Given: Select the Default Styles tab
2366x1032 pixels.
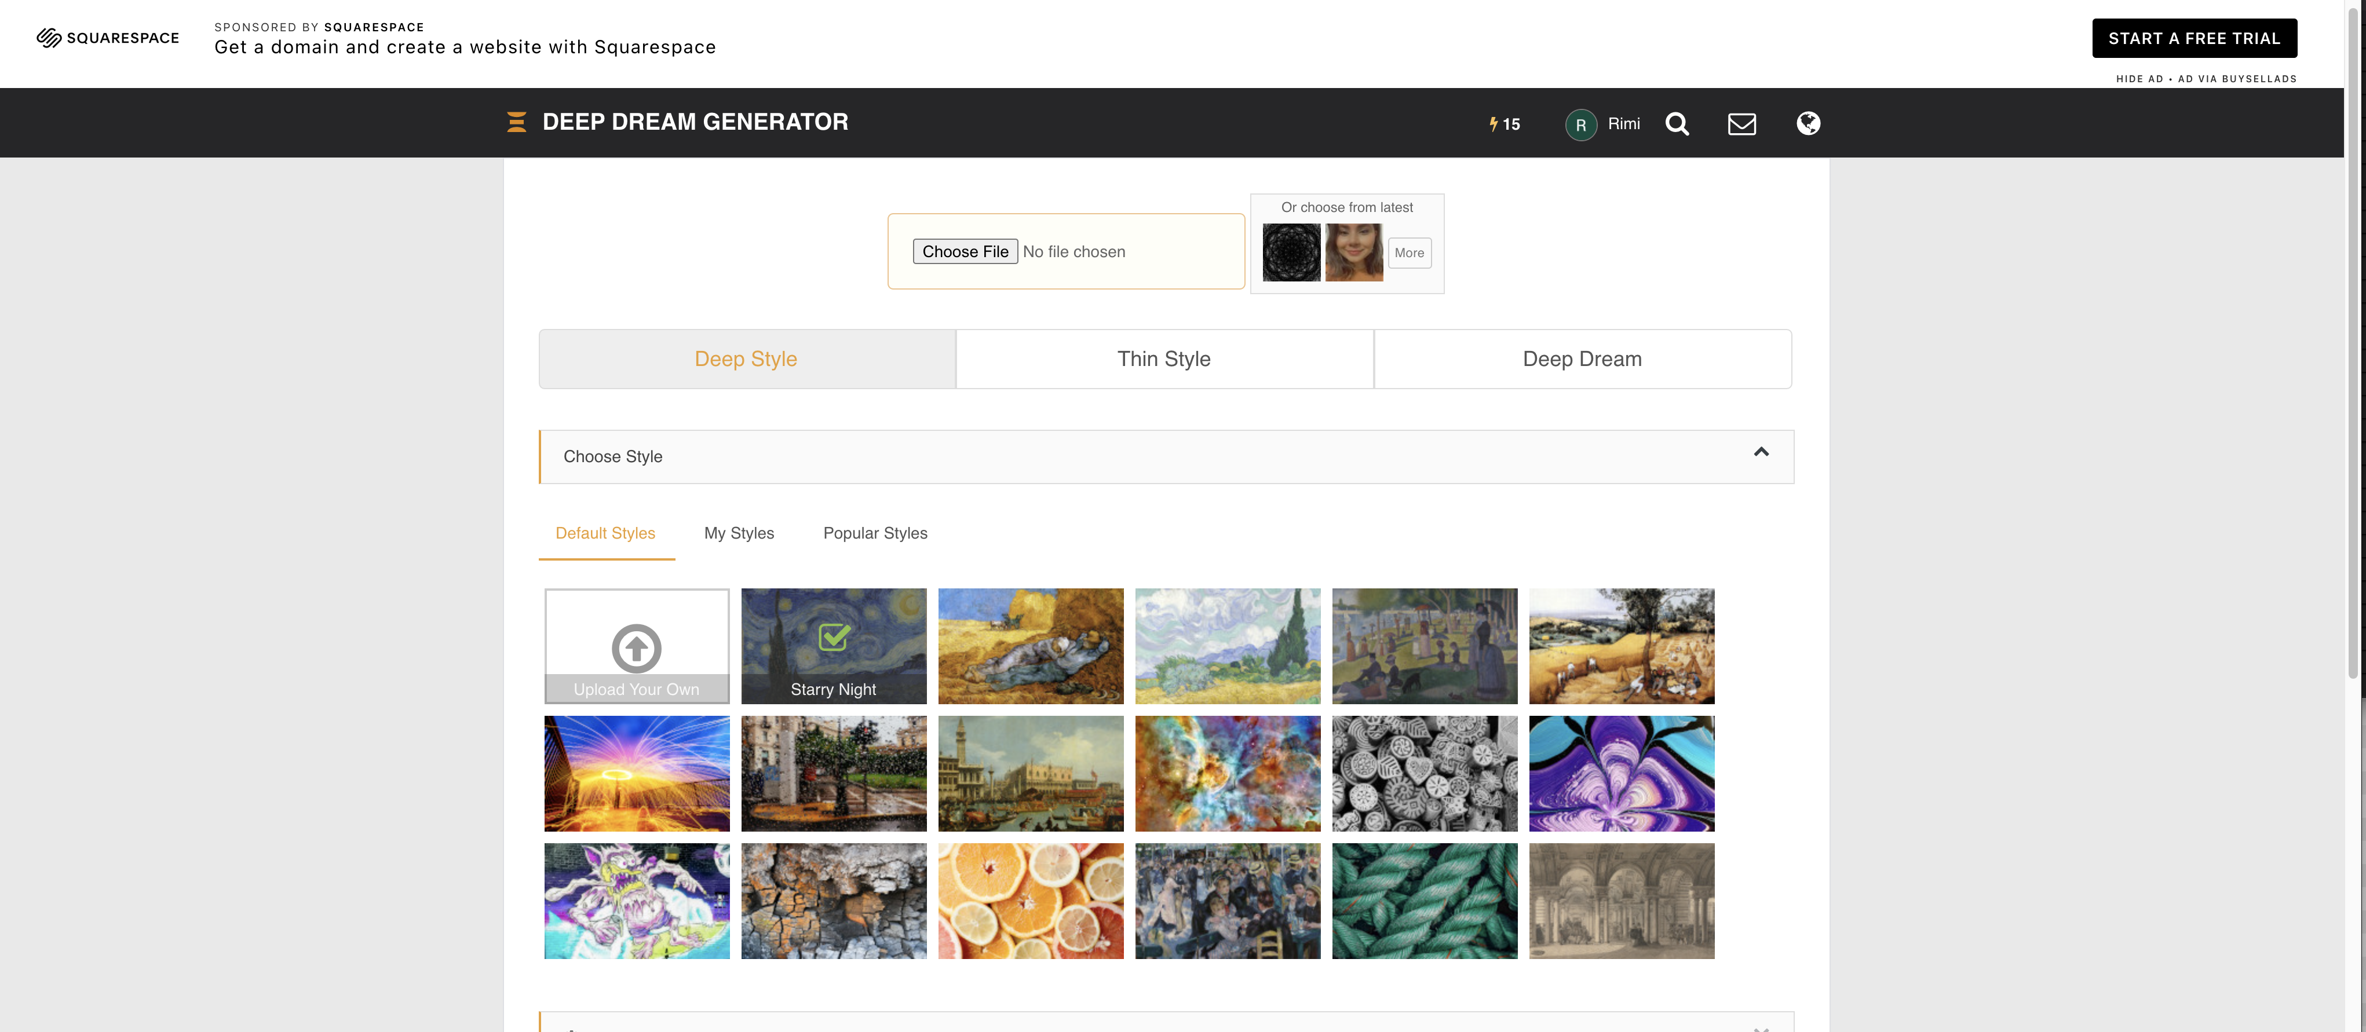Looking at the screenshot, I should [605, 533].
